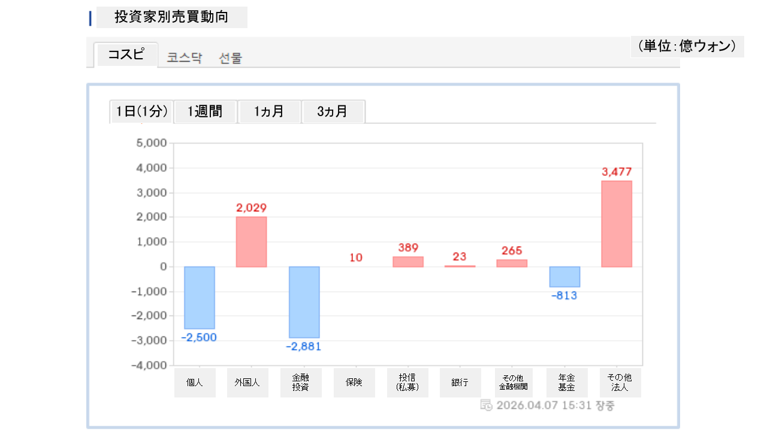Click the 銀行 category label
Image resolution: width=767 pixels, height=431 pixels.
point(460,383)
